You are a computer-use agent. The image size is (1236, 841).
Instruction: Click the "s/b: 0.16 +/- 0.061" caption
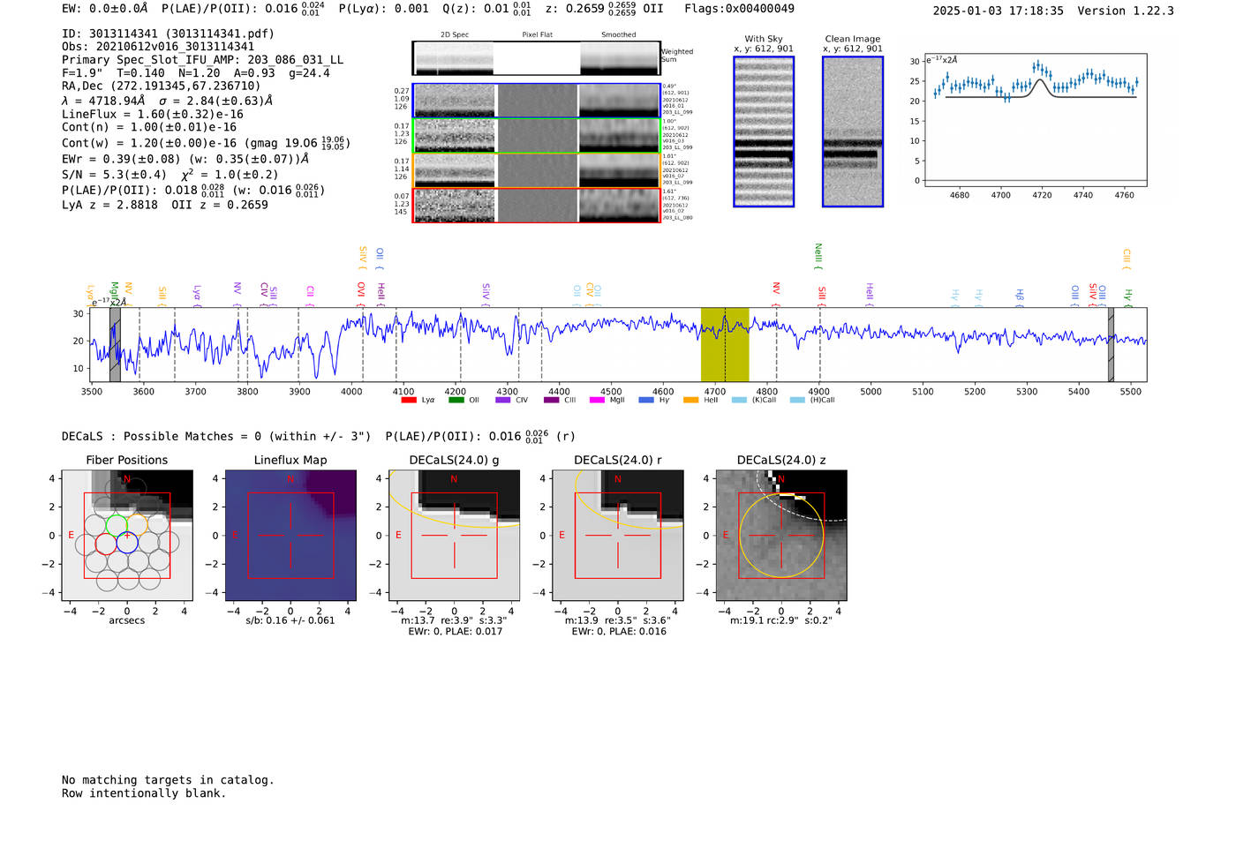coord(290,620)
